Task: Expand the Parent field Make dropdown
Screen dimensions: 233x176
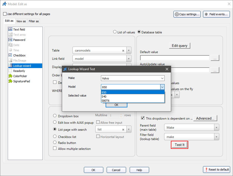Action: tap(217, 127)
